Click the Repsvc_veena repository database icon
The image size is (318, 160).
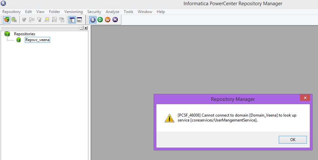pos(19,40)
